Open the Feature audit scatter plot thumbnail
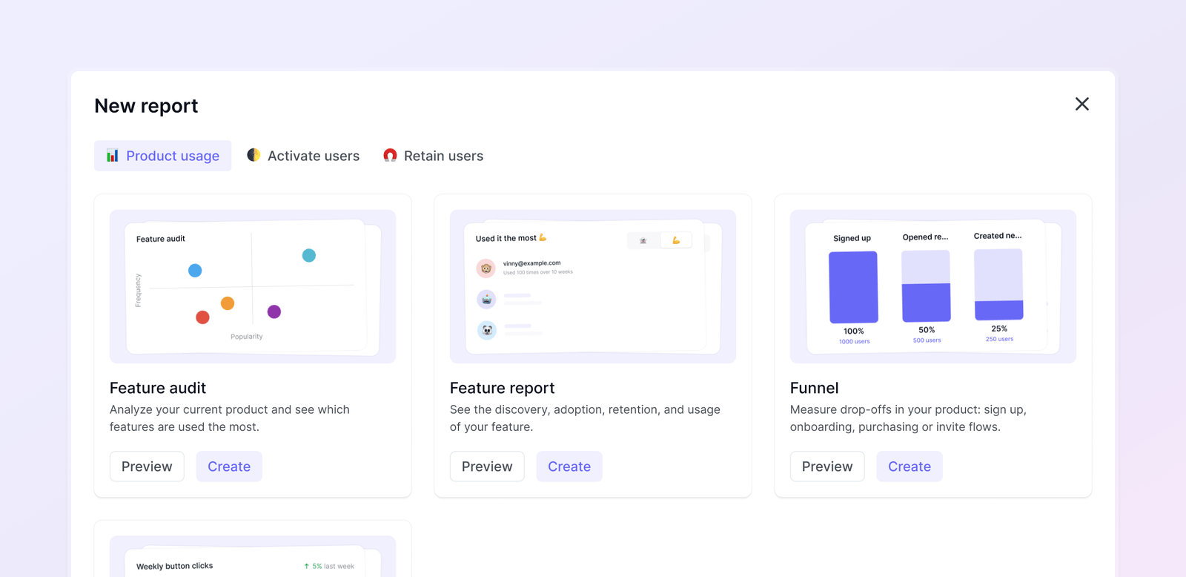 253,286
